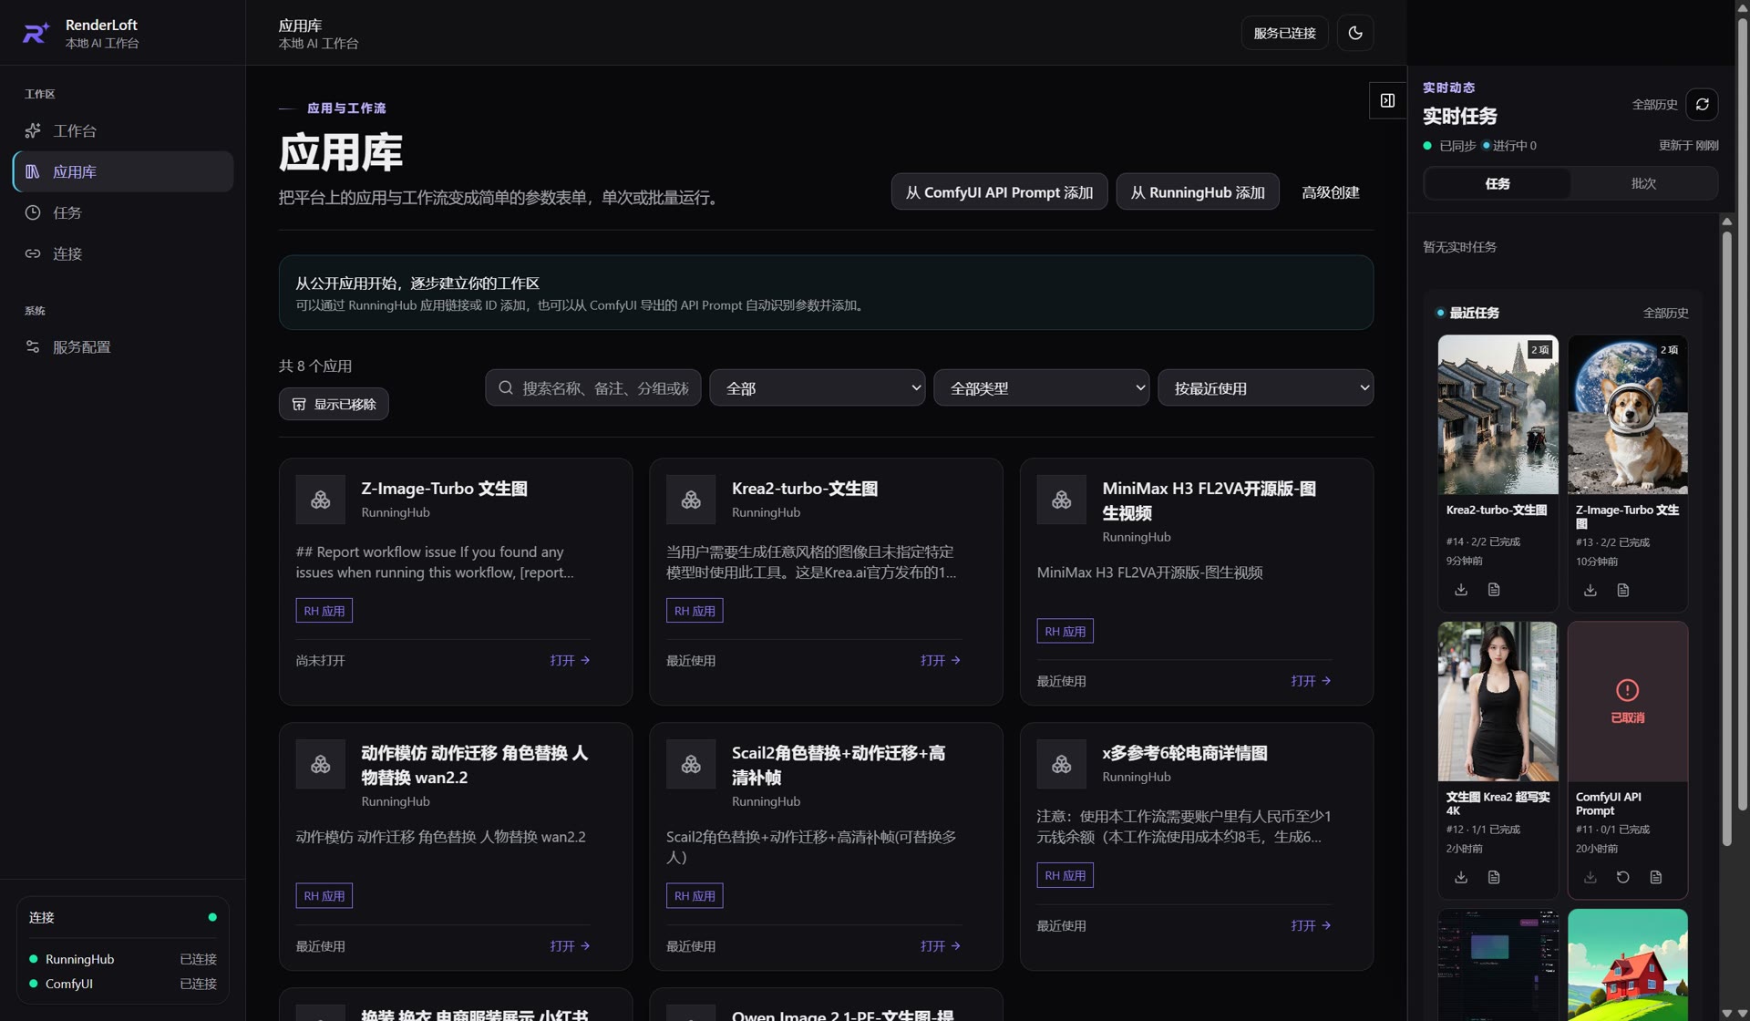
Task: Select 应用库 in the sidebar
Action: coord(123,171)
